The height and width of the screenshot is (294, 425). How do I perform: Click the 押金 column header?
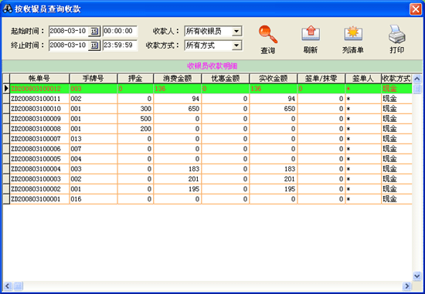point(135,79)
